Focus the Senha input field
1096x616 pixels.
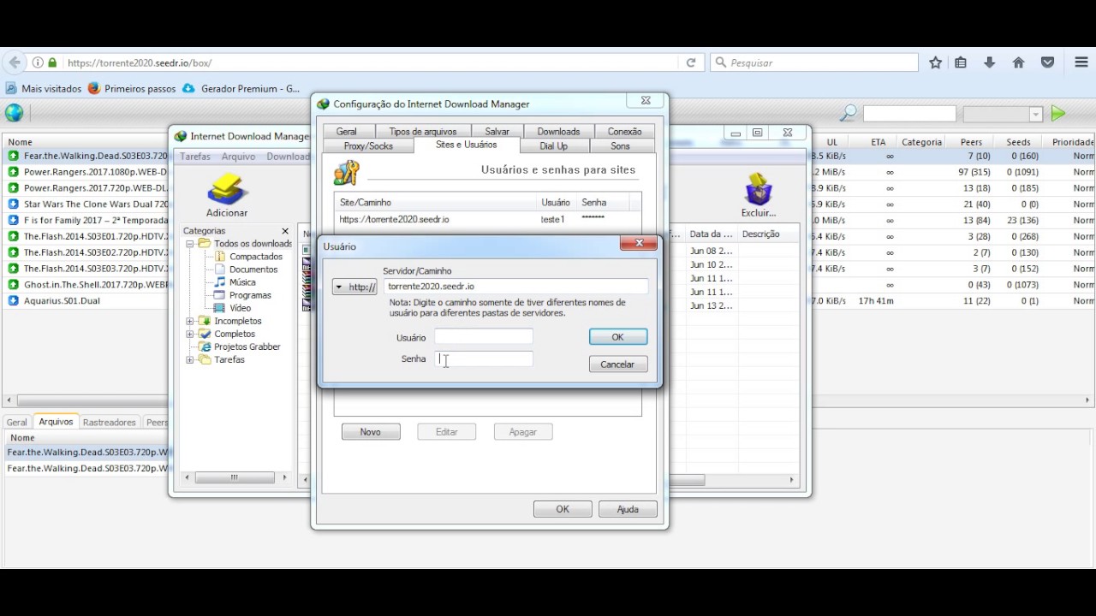[x=484, y=359]
